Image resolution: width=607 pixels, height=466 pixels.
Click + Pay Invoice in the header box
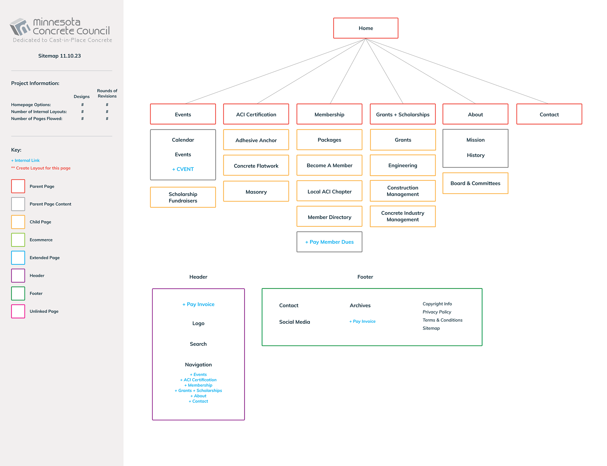[x=198, y=304]
